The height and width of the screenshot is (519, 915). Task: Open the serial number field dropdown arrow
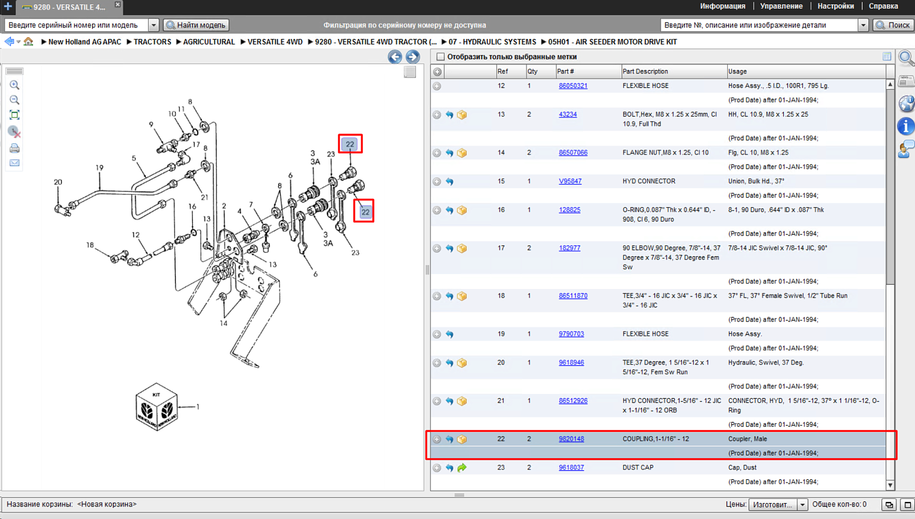coord(154,25)
